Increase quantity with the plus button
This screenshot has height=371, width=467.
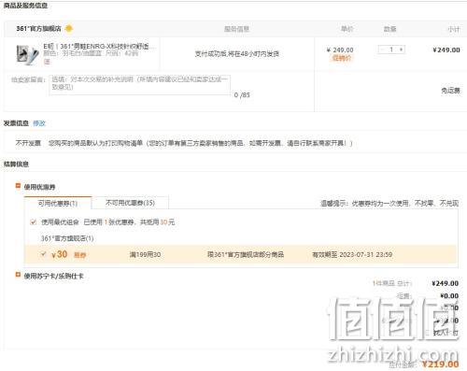[401, 50]
